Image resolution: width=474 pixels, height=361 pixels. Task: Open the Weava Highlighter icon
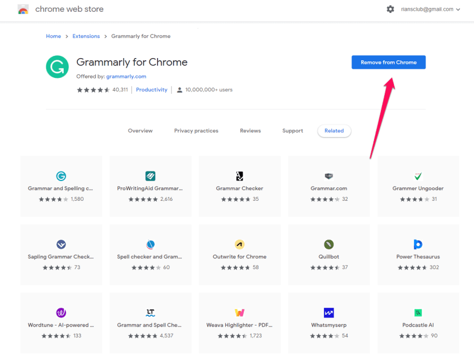[239, 312]
